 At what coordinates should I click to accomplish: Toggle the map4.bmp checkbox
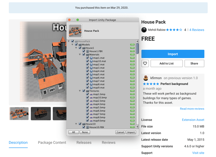[x=87, y=104]
